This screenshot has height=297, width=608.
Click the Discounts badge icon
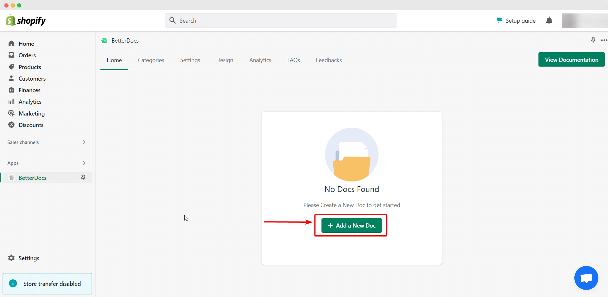click(x=12, y=125)
